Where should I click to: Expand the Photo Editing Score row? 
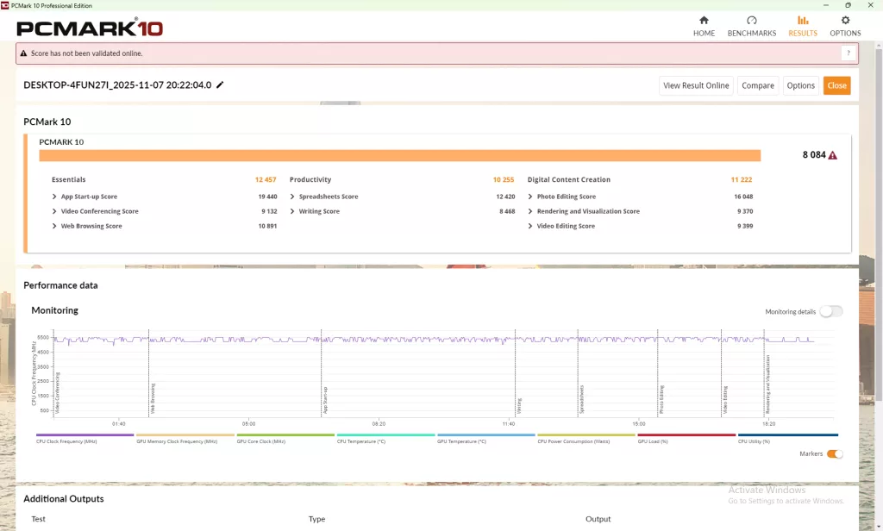tap(530, 197)
